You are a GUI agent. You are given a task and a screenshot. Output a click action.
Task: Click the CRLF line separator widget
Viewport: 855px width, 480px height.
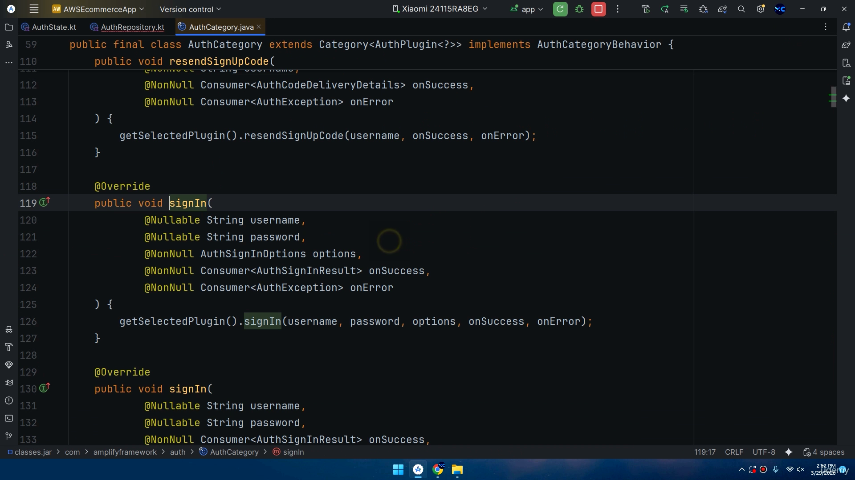(734, 452)
